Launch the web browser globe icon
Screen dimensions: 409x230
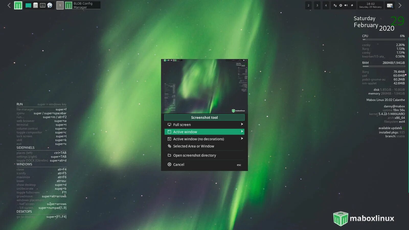[x=50, y=5]
